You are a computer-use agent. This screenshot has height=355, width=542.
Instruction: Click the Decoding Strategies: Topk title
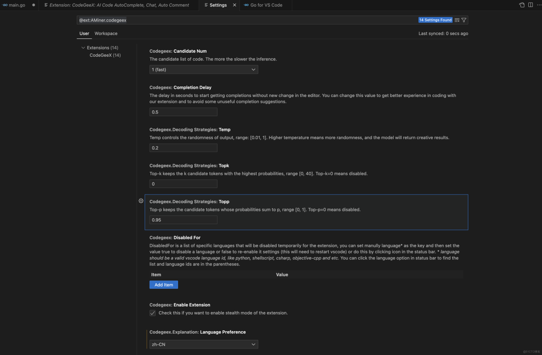(189, 166)
